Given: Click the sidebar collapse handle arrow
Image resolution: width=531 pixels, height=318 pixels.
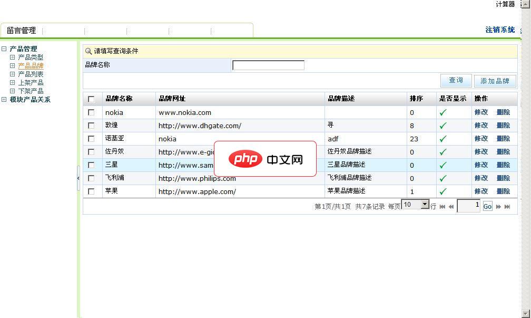Looking at the screenshot, I should (x=78, y=178).
